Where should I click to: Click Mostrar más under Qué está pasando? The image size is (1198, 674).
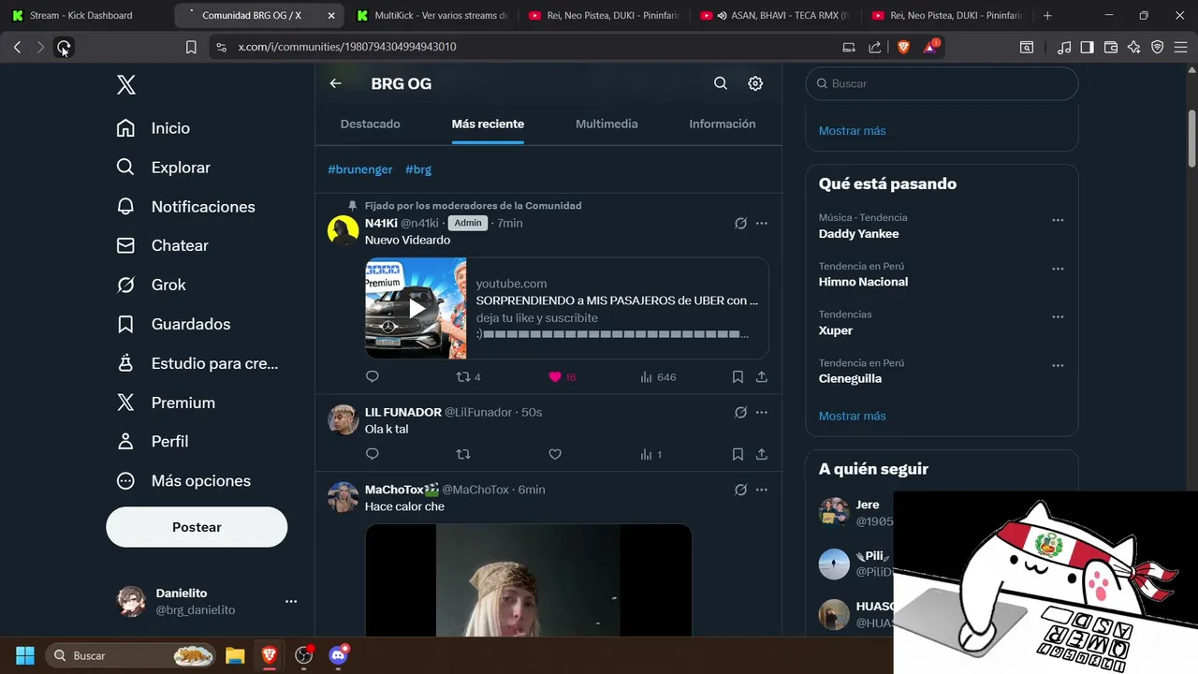(x=852, y=416)
